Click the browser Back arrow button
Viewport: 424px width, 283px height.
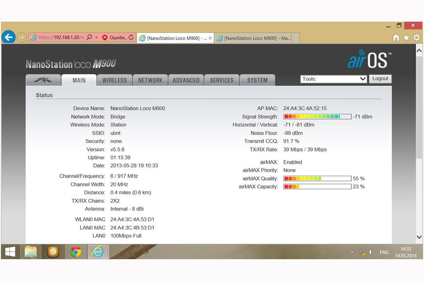click(8, 37)
